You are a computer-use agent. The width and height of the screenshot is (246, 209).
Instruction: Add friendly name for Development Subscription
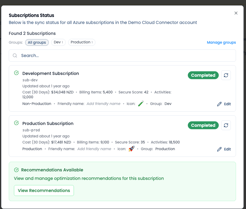point(103,104)
